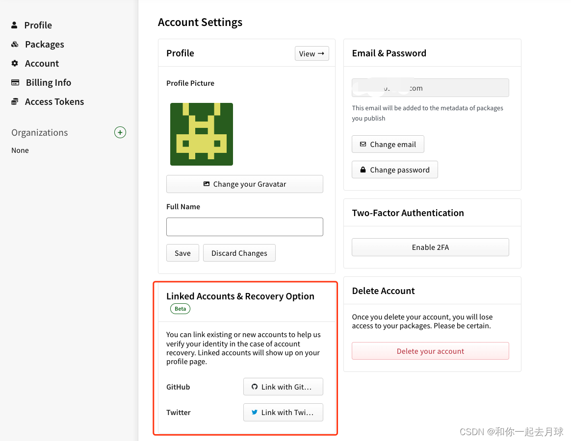This screenshot has width=571, height=441.
Task: Click the 'GitHub' row label
Action: (x=178, y=387)
